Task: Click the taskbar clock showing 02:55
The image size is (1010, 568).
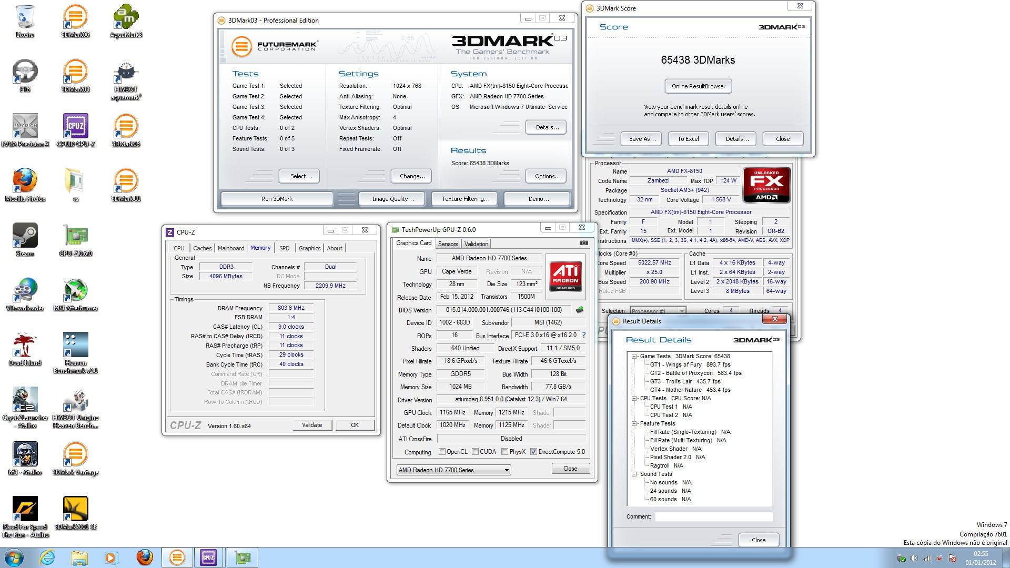Action: click(x=981, y=557)
